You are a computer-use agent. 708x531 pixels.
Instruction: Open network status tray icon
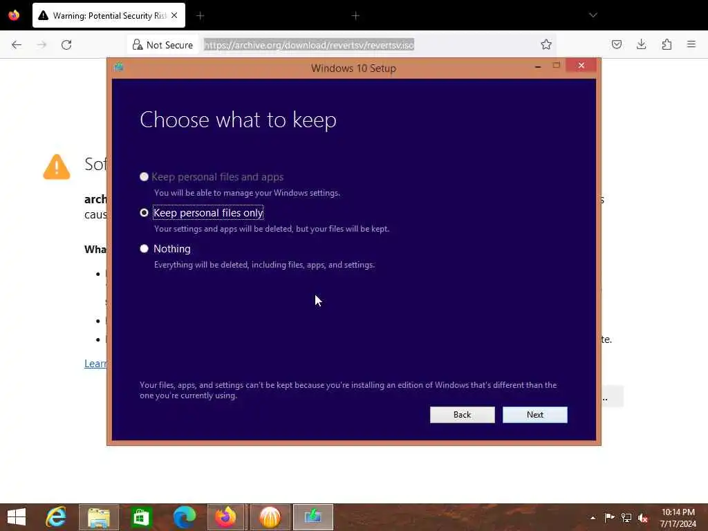tap(626, 517)
